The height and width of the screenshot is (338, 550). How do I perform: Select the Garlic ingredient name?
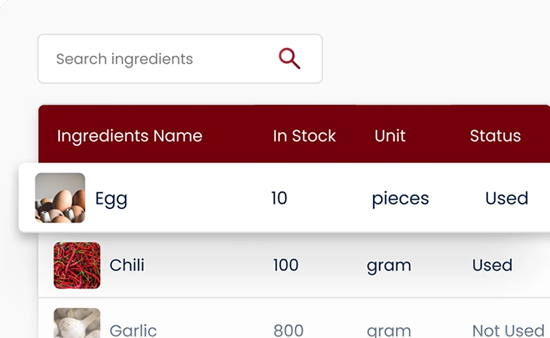[x=133, y=330]
